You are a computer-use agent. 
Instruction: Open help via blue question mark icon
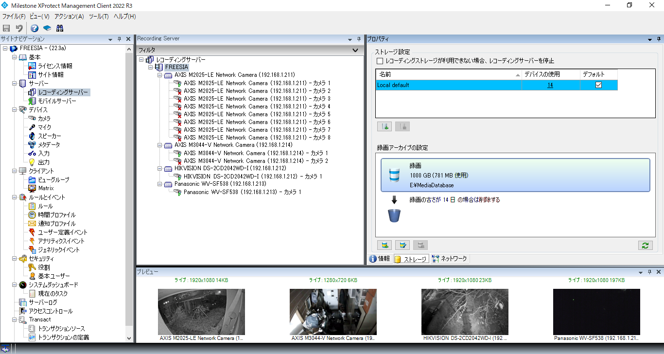[35, 28]
